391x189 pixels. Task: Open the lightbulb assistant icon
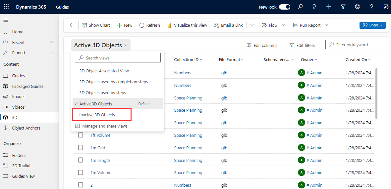314,7
